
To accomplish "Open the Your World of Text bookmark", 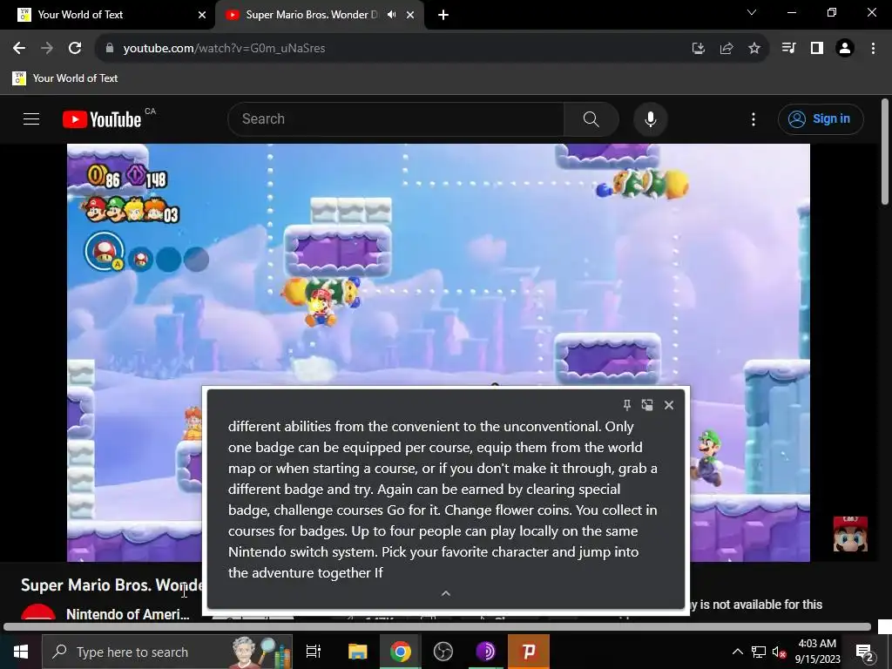I will [x=64, y=78].
